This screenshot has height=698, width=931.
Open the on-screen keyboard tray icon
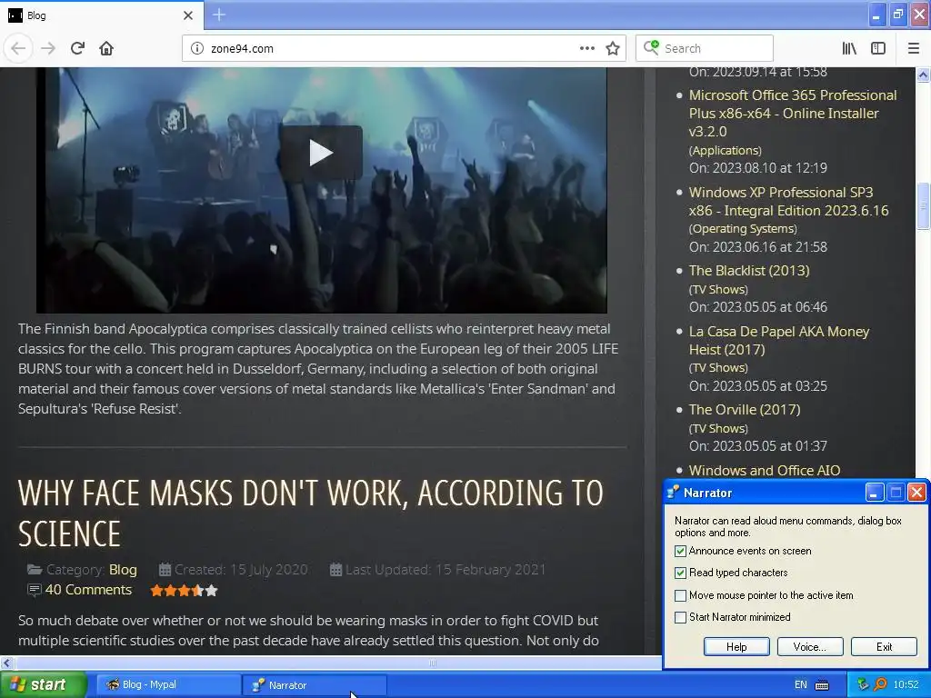(822, 685)
